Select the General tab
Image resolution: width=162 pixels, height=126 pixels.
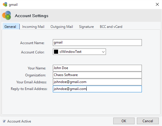pos(10,27)
